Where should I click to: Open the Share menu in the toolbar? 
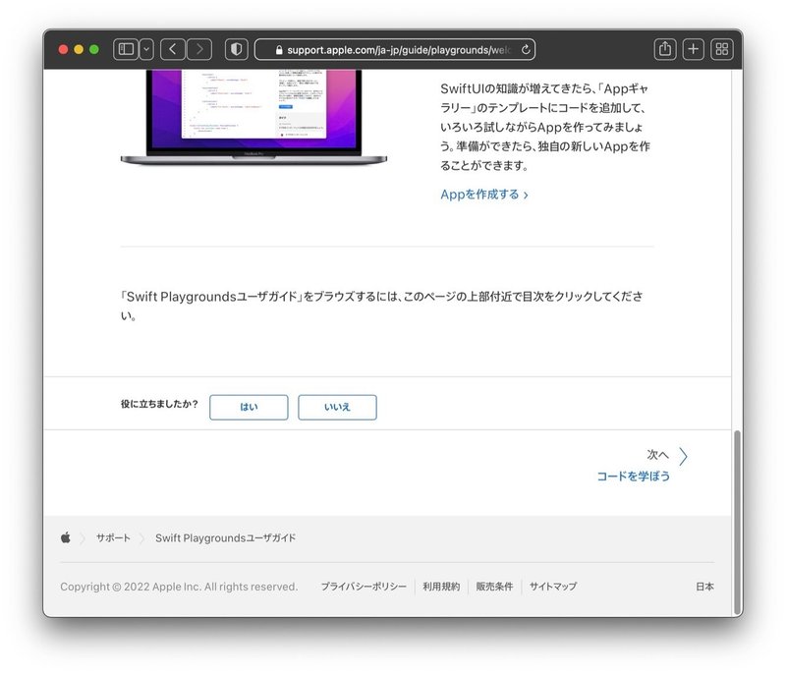click(x=665, y=49)
